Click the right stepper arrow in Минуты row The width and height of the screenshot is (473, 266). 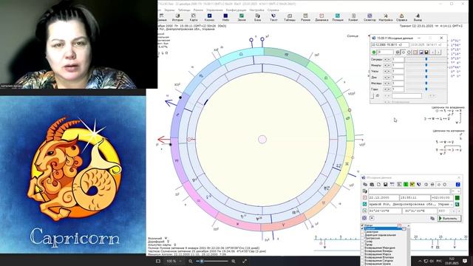(389, 66)
